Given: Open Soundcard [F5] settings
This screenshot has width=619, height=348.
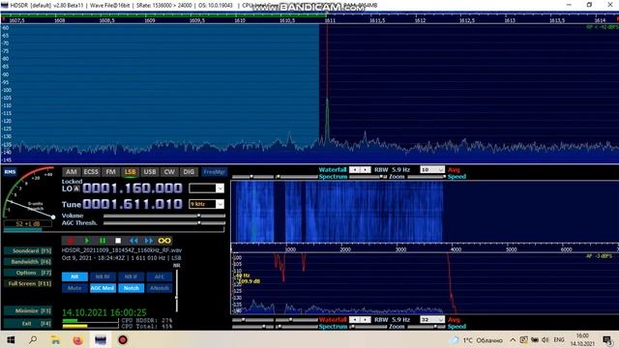Looking at the screenshot, I should (x=28, y=251).
